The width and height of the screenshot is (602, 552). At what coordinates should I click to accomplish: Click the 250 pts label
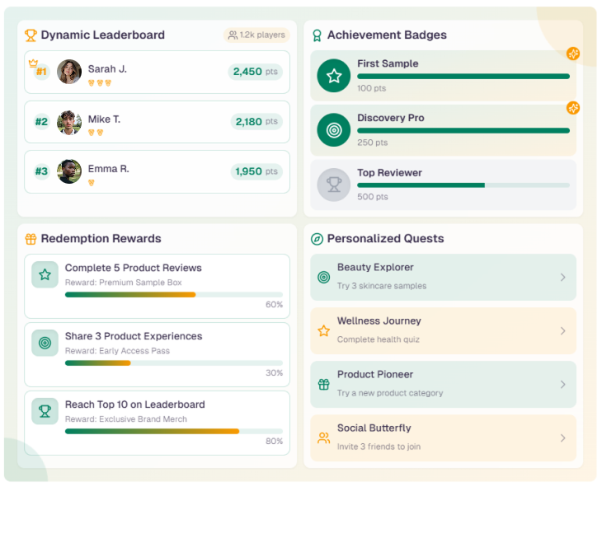pos(373,143)
